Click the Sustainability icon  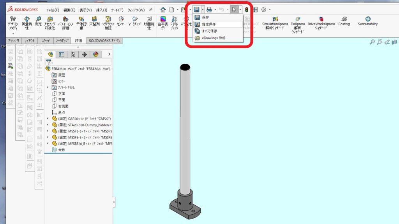point(368,21)
